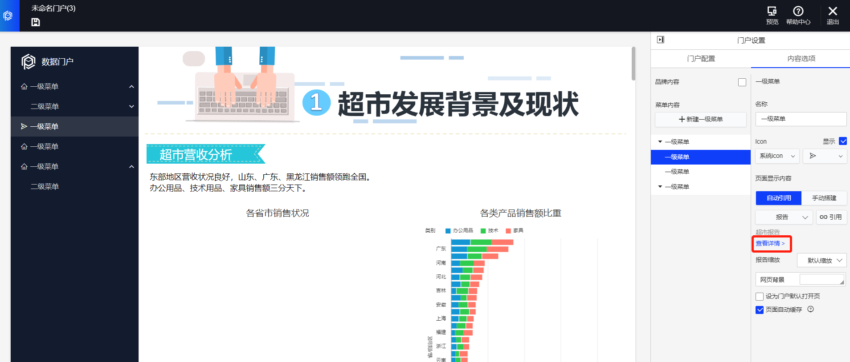Select the highlighted 一级菜单 in menu tree
This screenshot has width=850, height=362.
(x=701, y=157)
